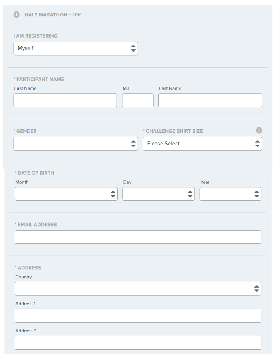Focus the M.I middle initial field

(138, 100)
